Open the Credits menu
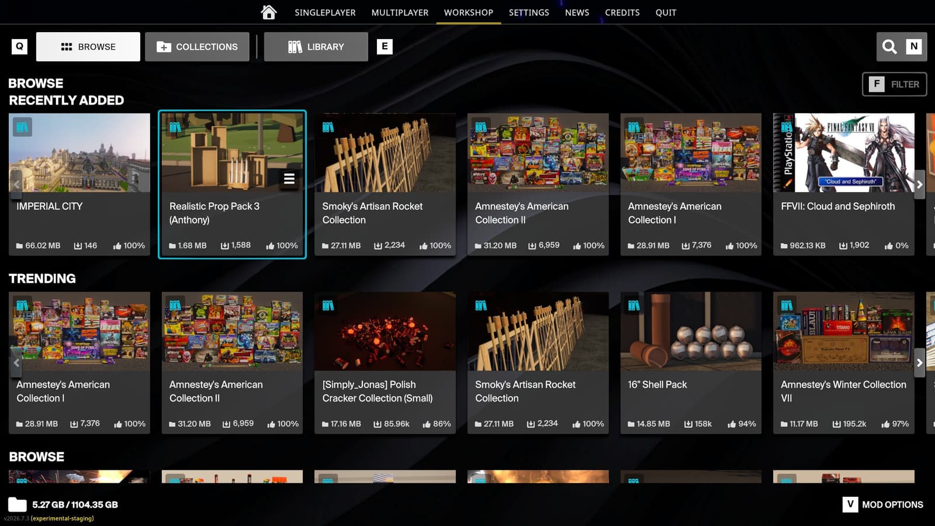Image resolution: width=935 pixels, height=526 pixels. 622,12
